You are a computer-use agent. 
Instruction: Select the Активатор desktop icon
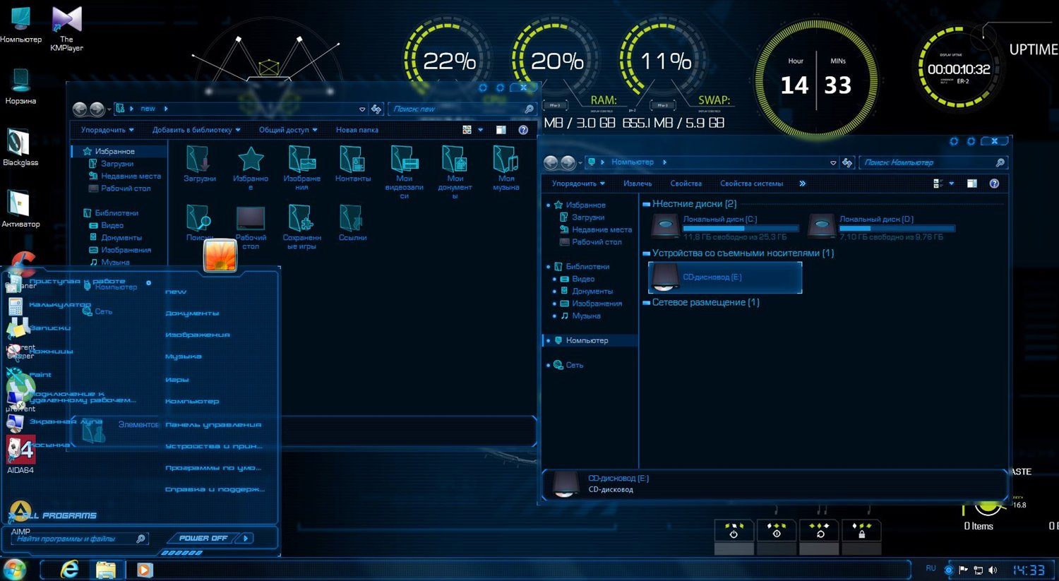[x=20, y=209]
